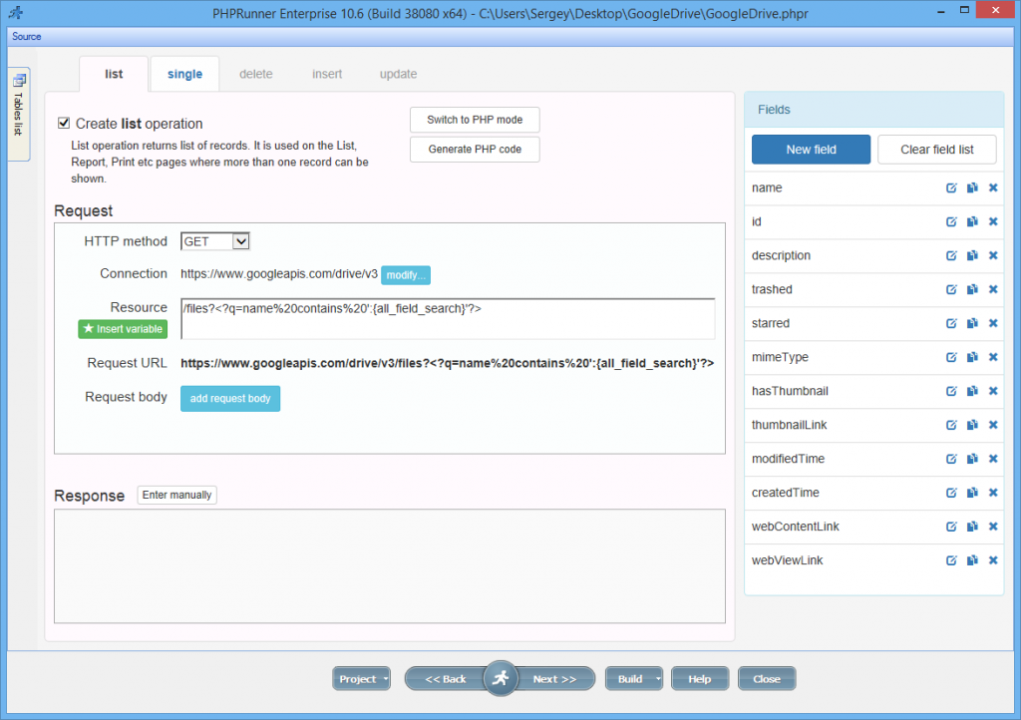Edit the description field
The image size is (1021, 720).
click(x=950, y=255)
